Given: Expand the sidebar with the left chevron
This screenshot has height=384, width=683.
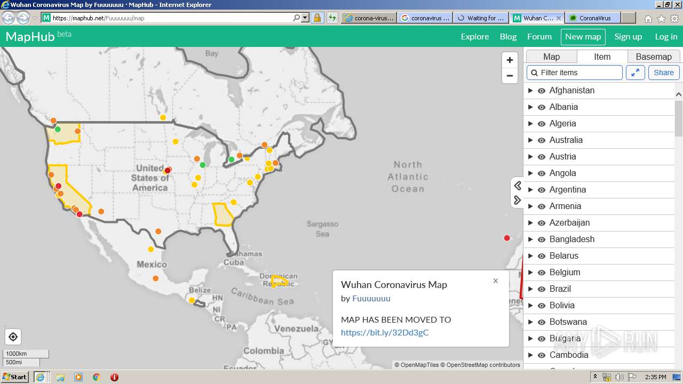Looking at the screenshot, I should (x=517, y=185).
